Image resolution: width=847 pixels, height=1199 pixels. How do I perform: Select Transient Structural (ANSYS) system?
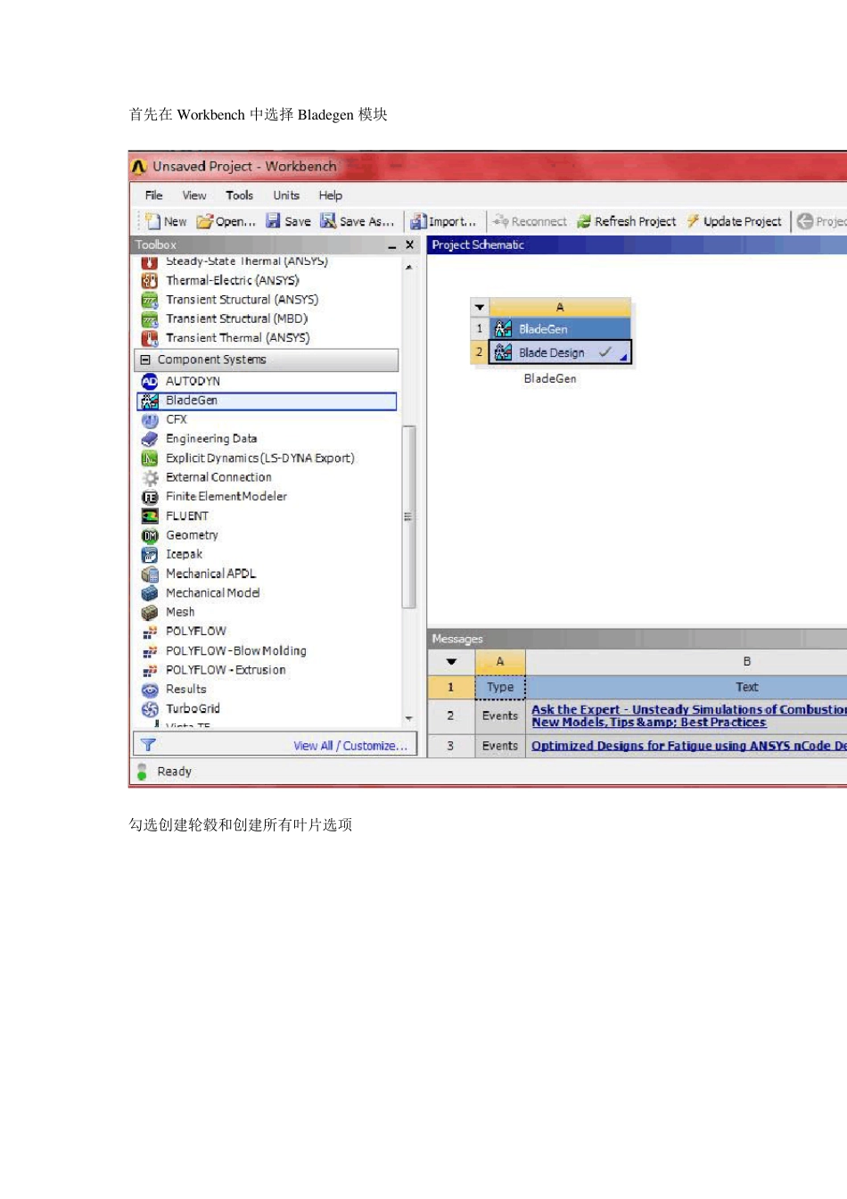242,300
